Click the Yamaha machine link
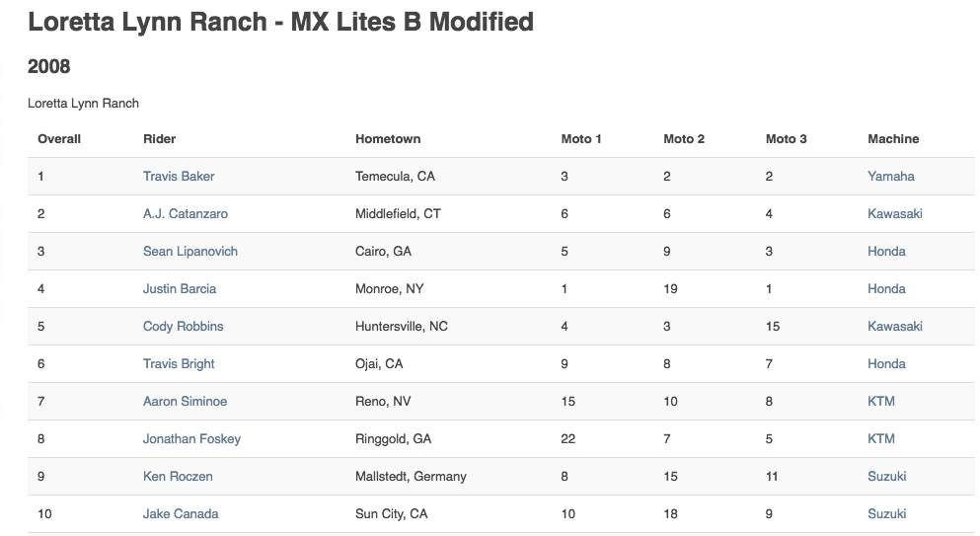Screen dimensions: 980x536 point(890,177)
